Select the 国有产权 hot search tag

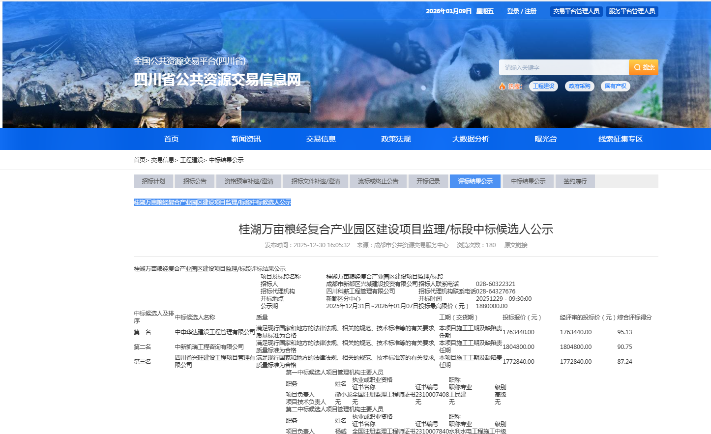point(615,86)
